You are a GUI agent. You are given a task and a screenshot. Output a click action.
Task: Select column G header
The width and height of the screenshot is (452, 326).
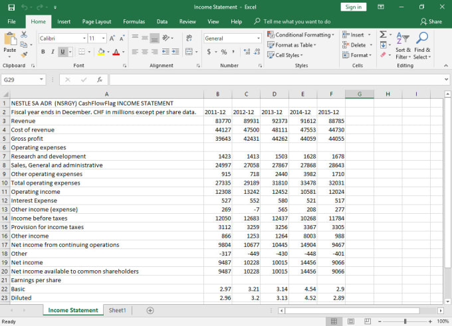click(x=360, y=94)
